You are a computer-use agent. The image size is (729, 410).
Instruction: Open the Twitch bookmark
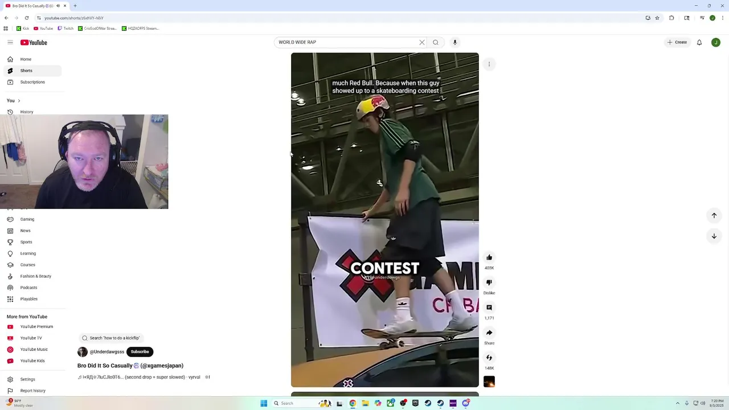click(65, 28)
